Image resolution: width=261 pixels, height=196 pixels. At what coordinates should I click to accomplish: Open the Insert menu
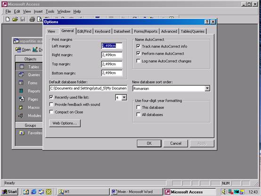click(38, 11)
